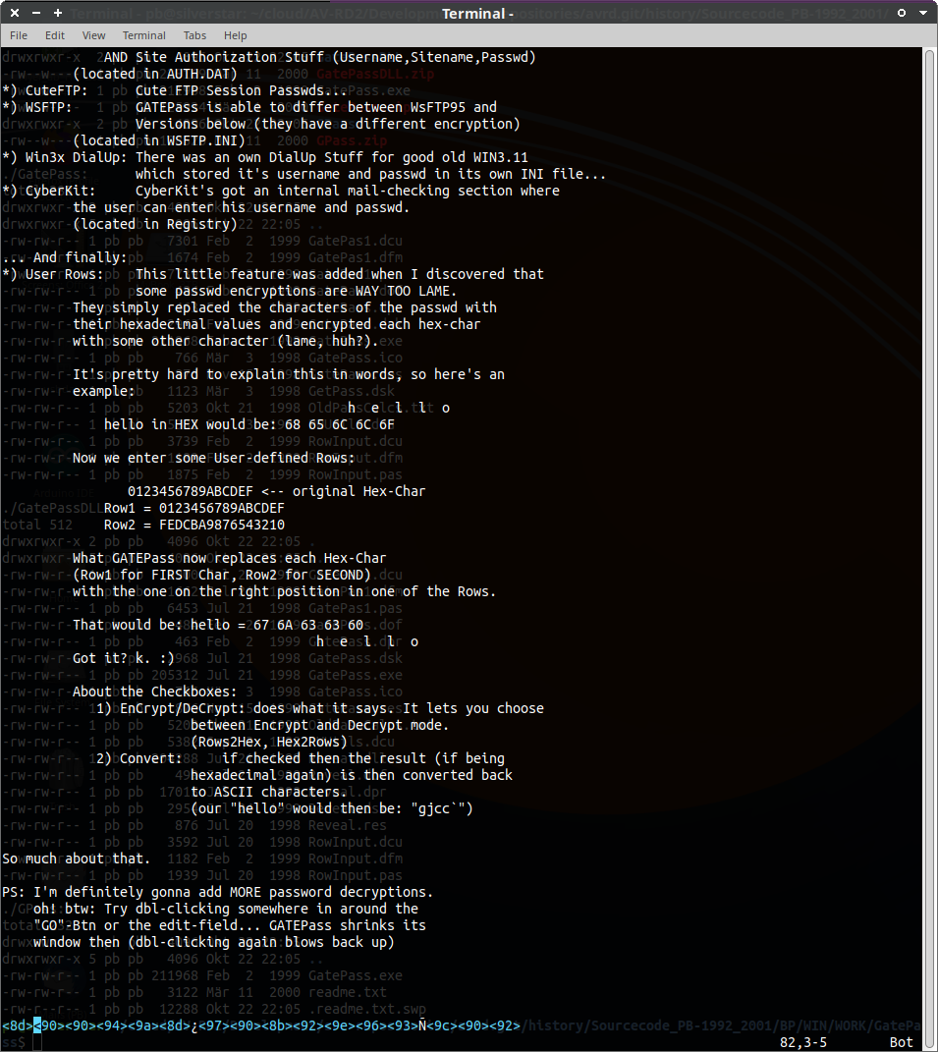938x1052 pixels.
Task: Minimize the Terminal window
Action: 36,13
